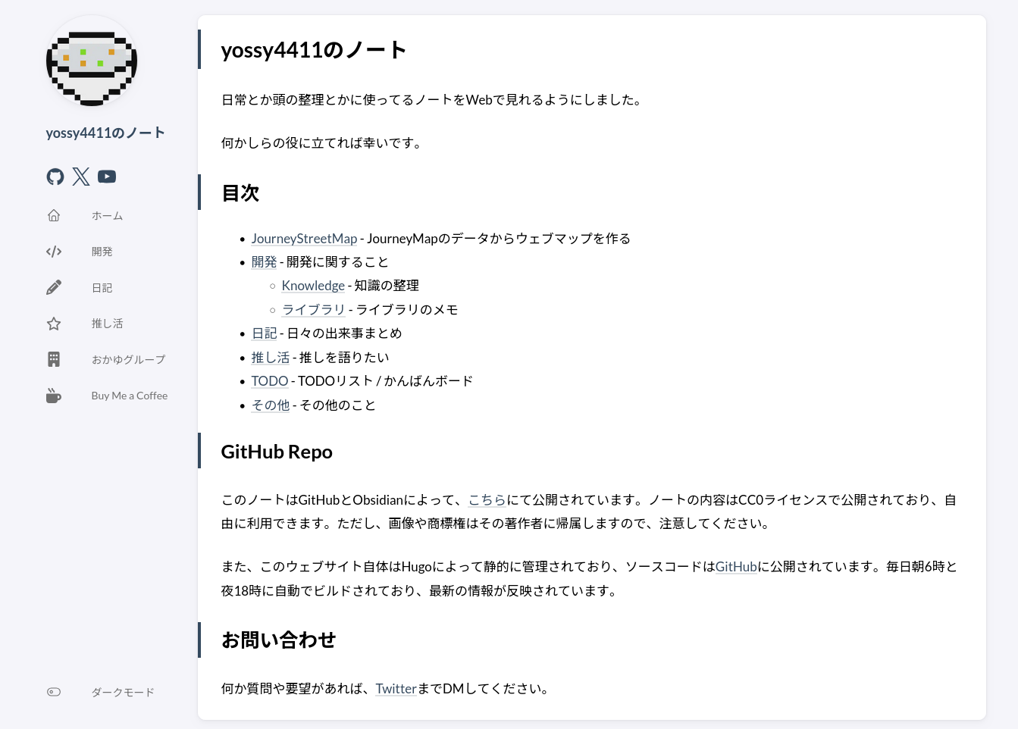This screenshot has width=1018, height=729.
Task: Toggle the dark mode switch
Action: pyautogui.click(x=54, y=692)
